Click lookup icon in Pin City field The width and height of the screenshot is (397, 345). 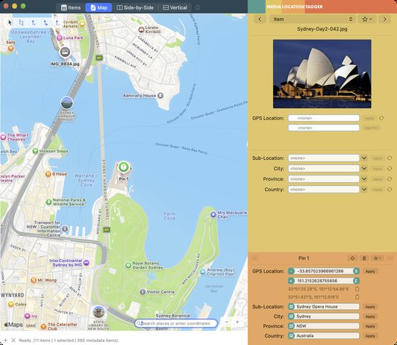pyautogui.click(x=291, y=317)
